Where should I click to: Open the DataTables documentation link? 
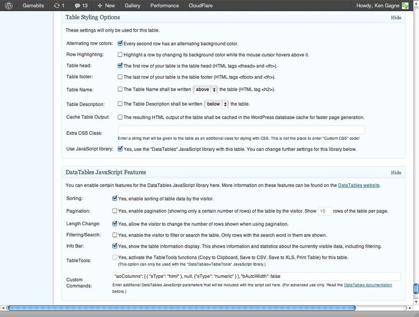(x=368, y=285)
